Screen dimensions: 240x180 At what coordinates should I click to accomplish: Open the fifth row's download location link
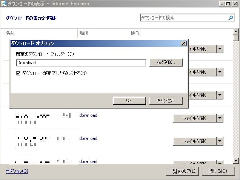[88, 138]
